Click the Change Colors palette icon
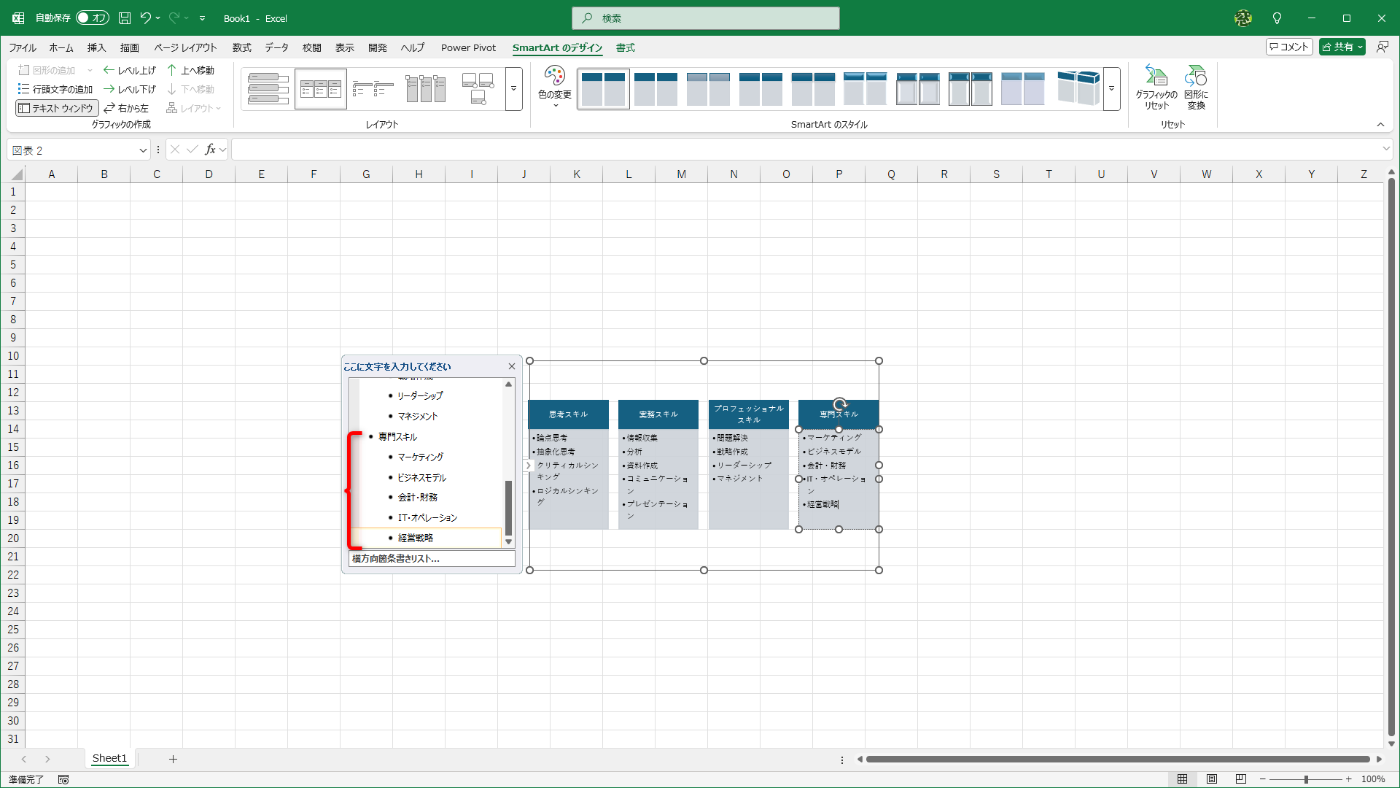The width and height of the screenshot is (1400, 788). click(x=554, y=76)
